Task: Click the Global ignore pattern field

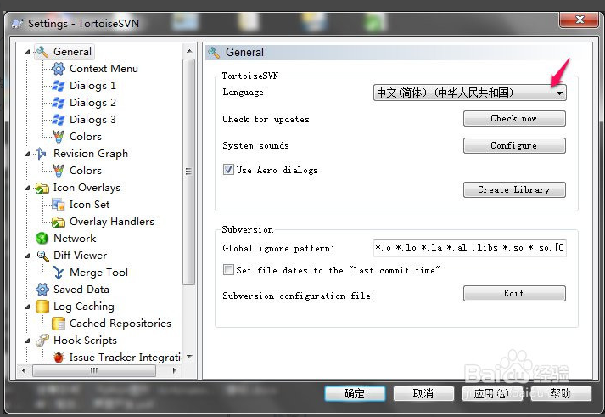Action: click(x=469, y=248)
